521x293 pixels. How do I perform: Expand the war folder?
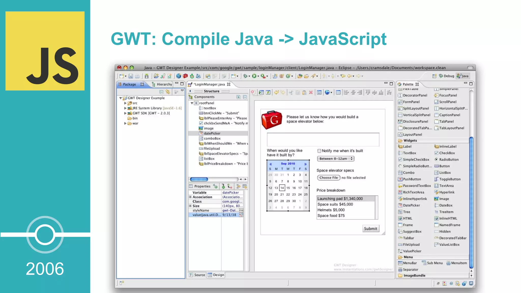click(x=125, y=123)
